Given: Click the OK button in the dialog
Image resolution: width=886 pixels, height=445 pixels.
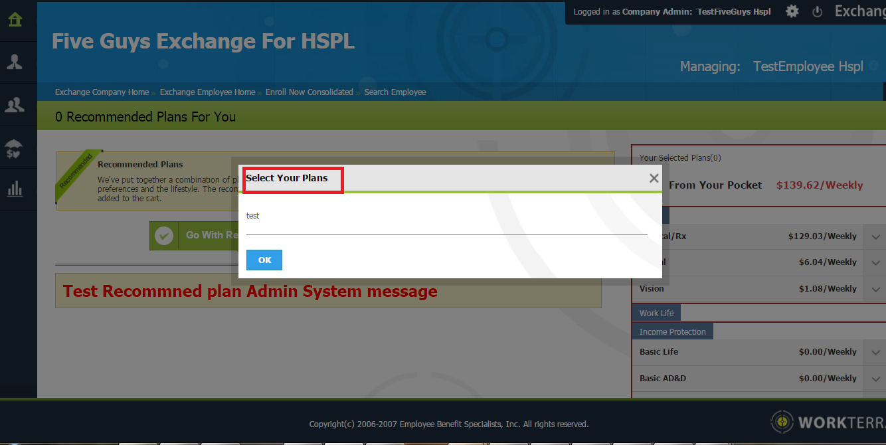Looking at the screenshot, I should (264, 260).
